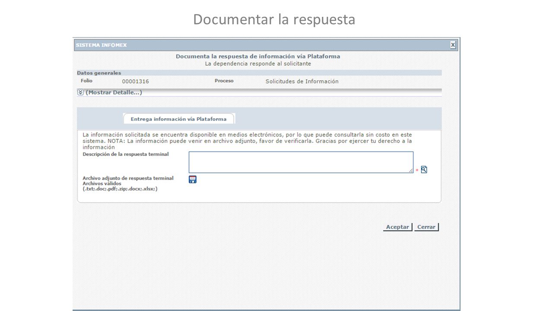Click the Solicitudes de Información process value
The width and height of the screenshot is (553, 311).
[x=302, y=81]
